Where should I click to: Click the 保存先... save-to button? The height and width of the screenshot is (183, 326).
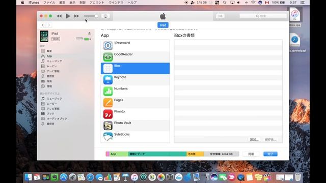(x=270, y=140)
